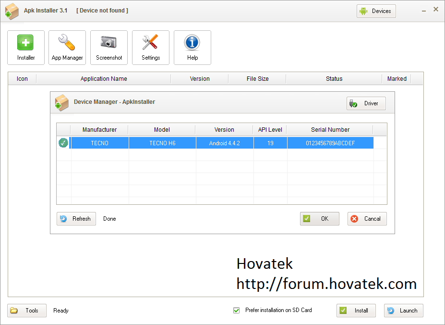Confirm device selection with OK

point(319,219)
